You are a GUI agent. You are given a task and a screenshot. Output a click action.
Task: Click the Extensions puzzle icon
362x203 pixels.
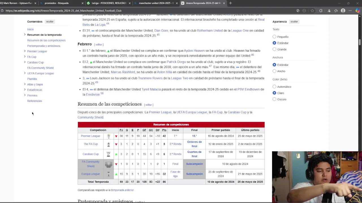[x=321, y=11]
